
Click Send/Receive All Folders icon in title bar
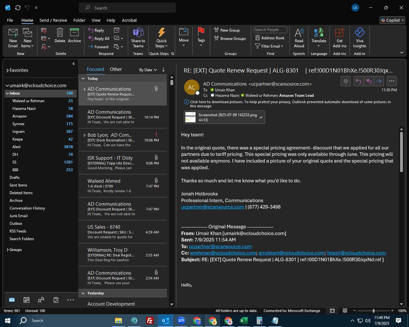pyautogui.click(x=18, y=8)
